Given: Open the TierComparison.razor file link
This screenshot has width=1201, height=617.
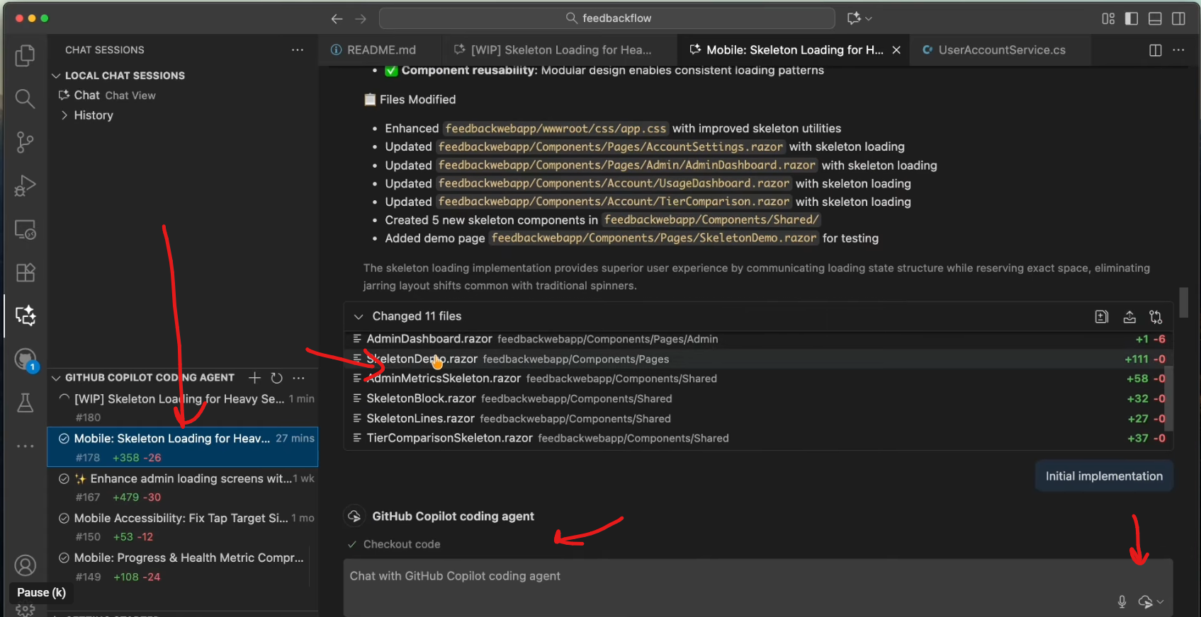Looking at the screenshot, I should coord(614,202).
